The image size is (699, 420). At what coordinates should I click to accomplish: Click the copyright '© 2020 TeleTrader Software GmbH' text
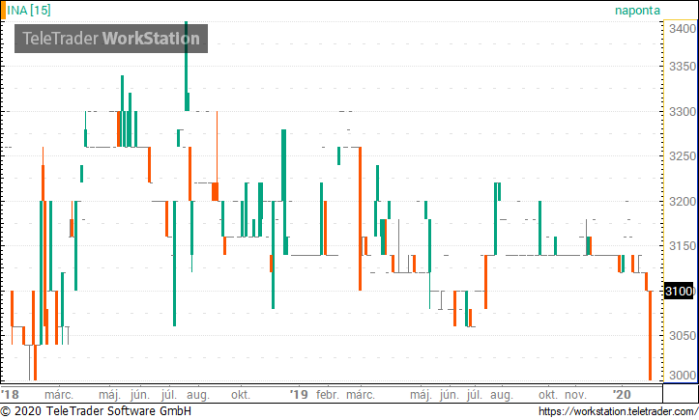96,411
